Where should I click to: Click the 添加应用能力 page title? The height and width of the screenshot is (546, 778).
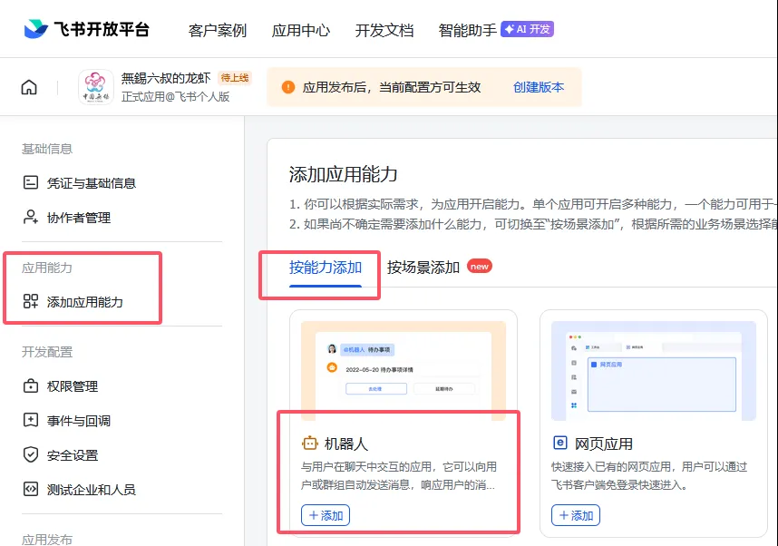(x=344, y=175)
